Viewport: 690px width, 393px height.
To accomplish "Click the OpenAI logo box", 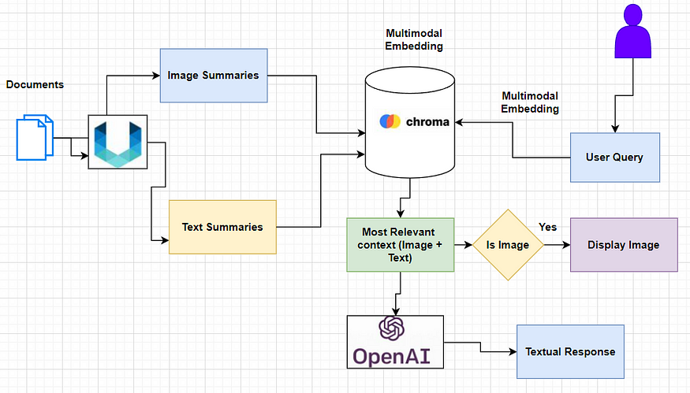I will pyautogui.click(x=395, y=342).
